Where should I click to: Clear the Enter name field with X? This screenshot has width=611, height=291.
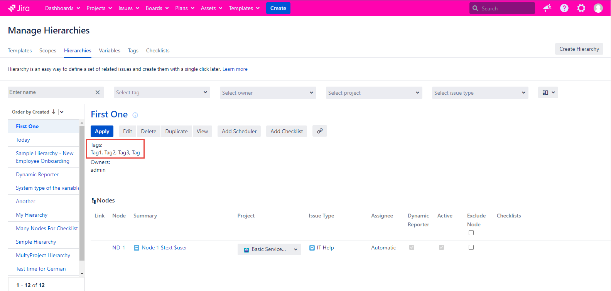[x=98, y=92]
